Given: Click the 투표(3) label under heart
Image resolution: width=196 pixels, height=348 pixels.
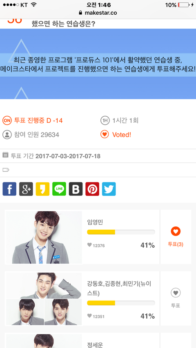Looking at the screenshot, I should pyautogui.click(x=176, y=244).
